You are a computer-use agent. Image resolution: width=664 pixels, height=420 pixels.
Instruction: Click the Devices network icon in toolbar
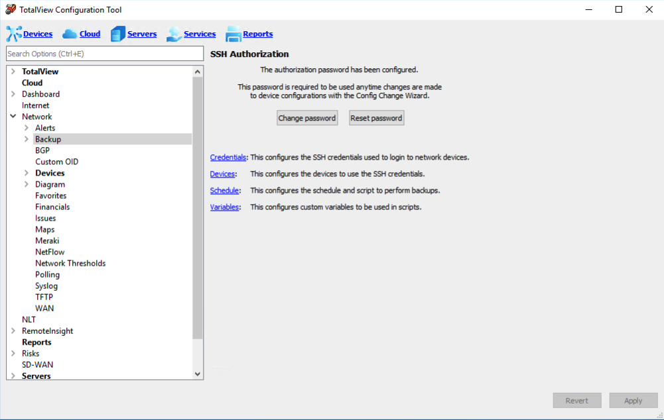(x=13, y=34)
